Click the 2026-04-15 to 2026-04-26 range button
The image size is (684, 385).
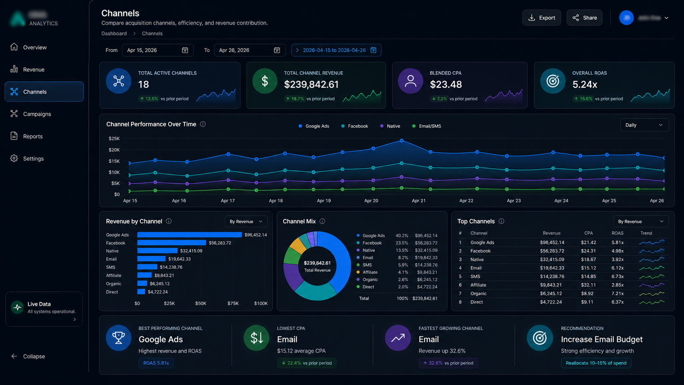(336, 50)
